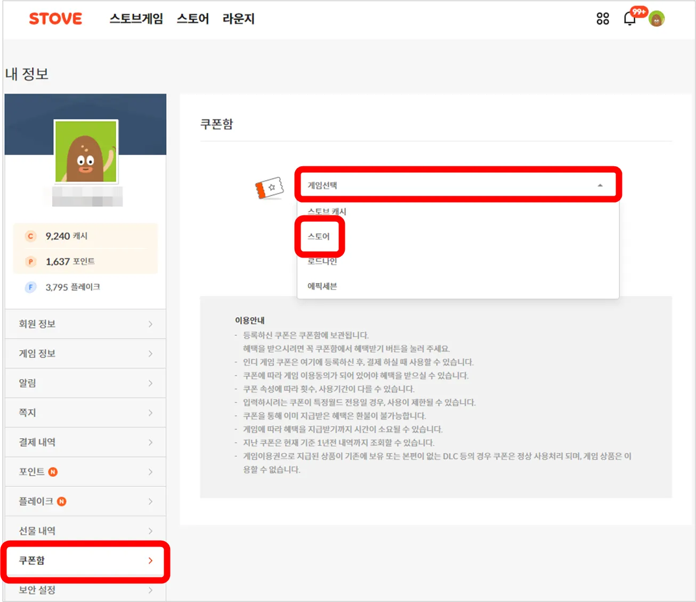
Task: Click the 내 정보 page title
Action: coord(27,74)
